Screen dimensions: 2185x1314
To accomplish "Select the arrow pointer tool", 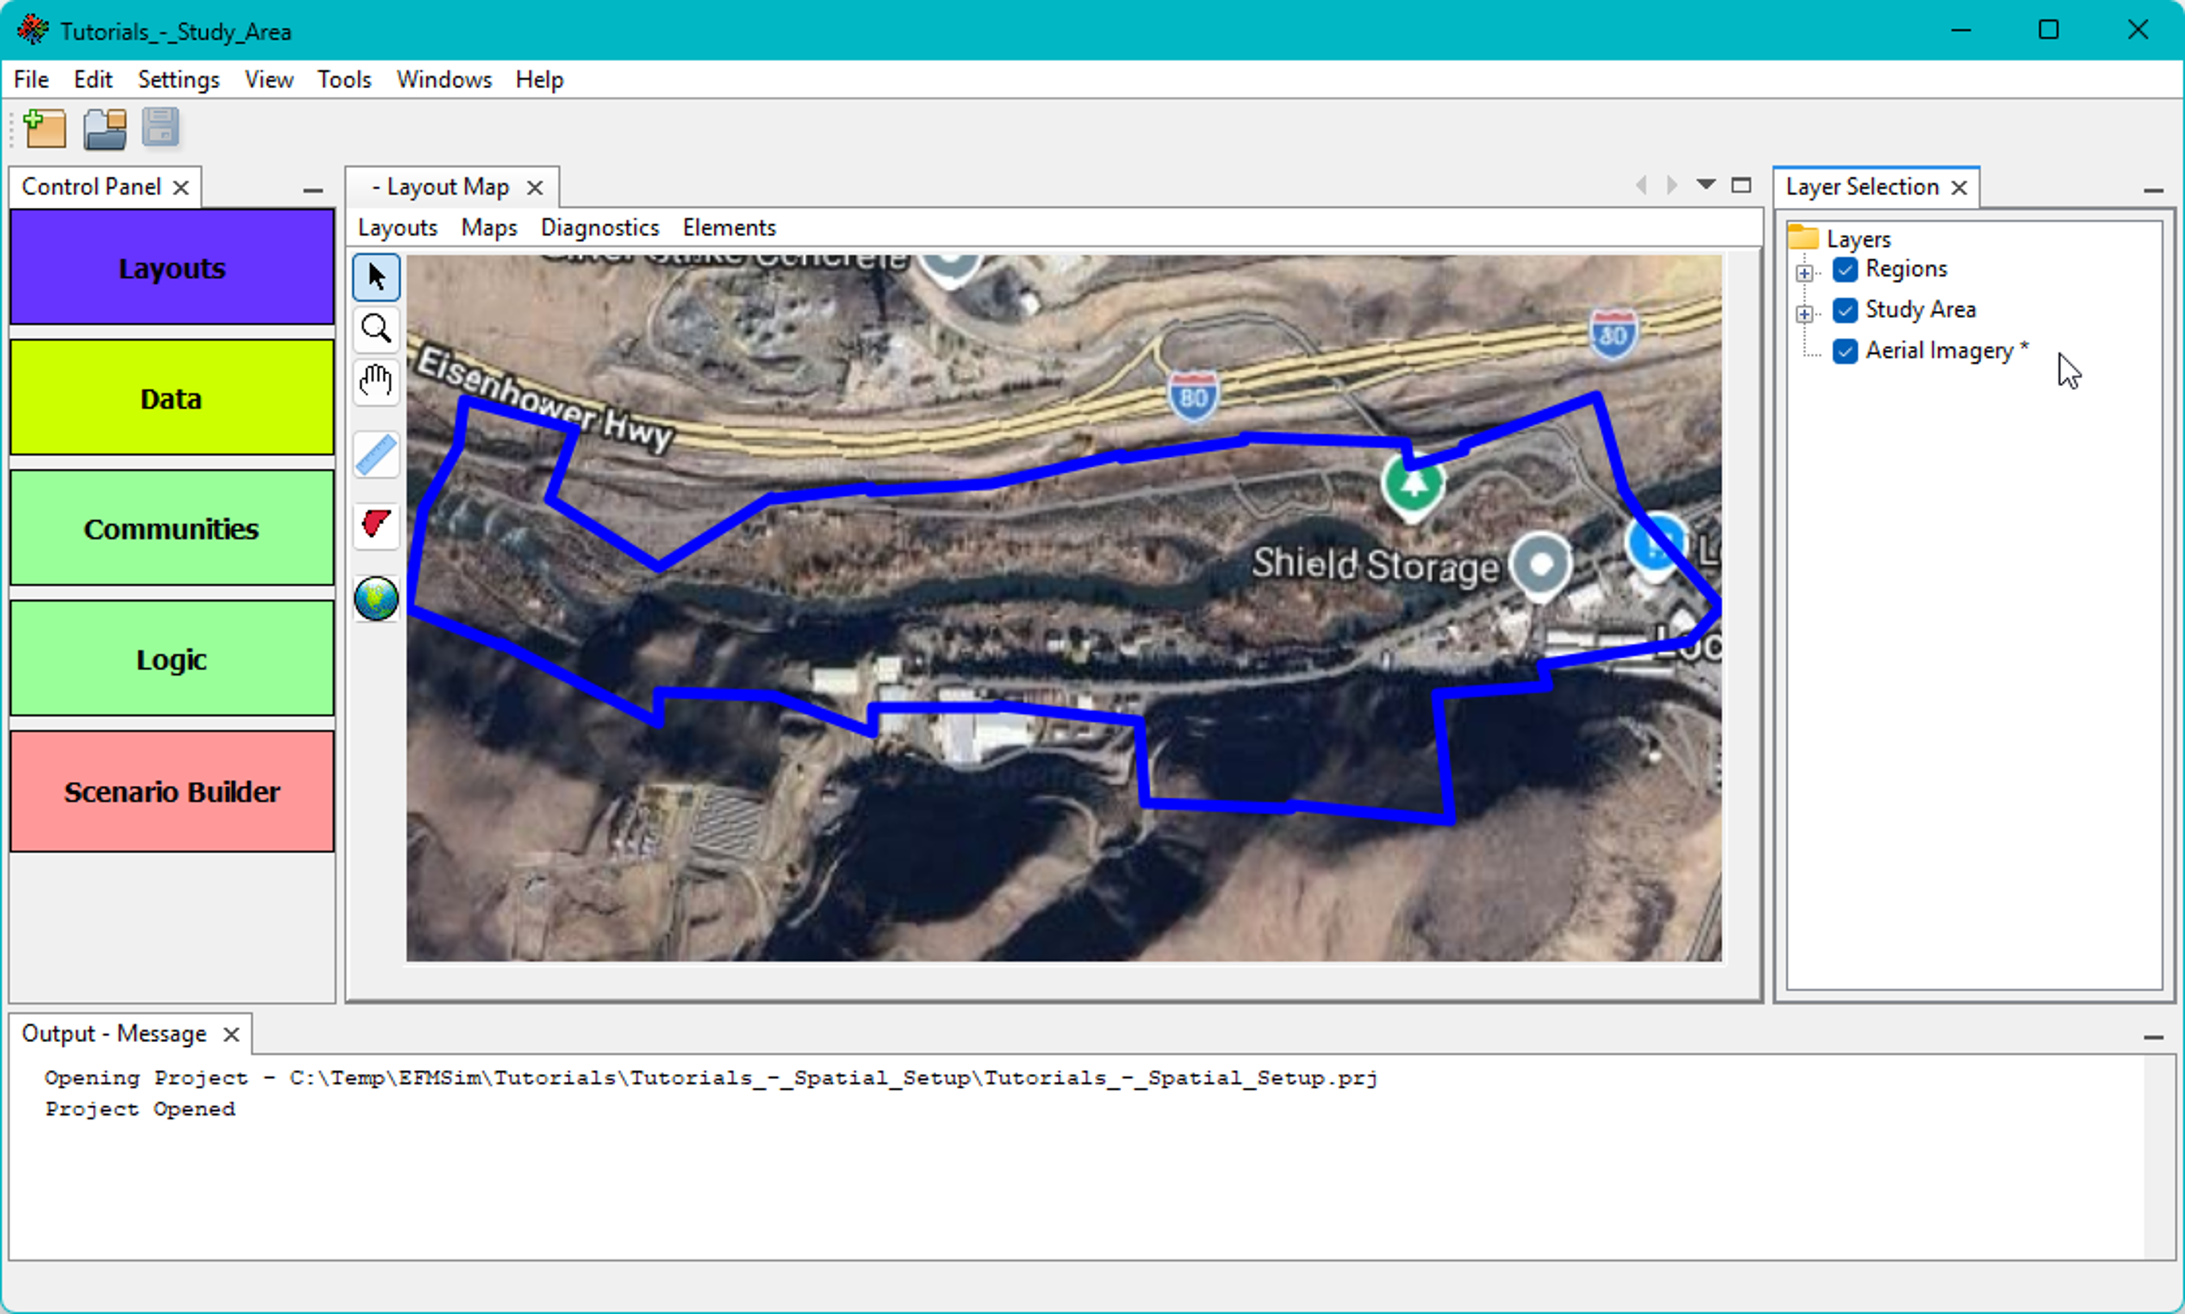I will coord(376,277).
